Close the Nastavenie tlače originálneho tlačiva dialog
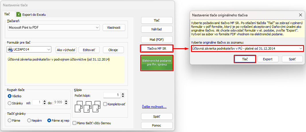Screen dimensions: 306x132 point(300,15)
